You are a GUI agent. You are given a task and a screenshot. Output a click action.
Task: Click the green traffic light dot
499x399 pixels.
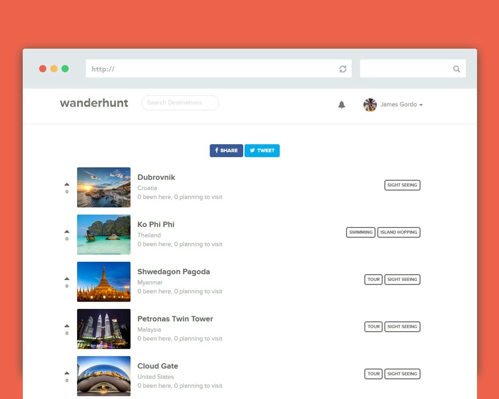[65, 68]
